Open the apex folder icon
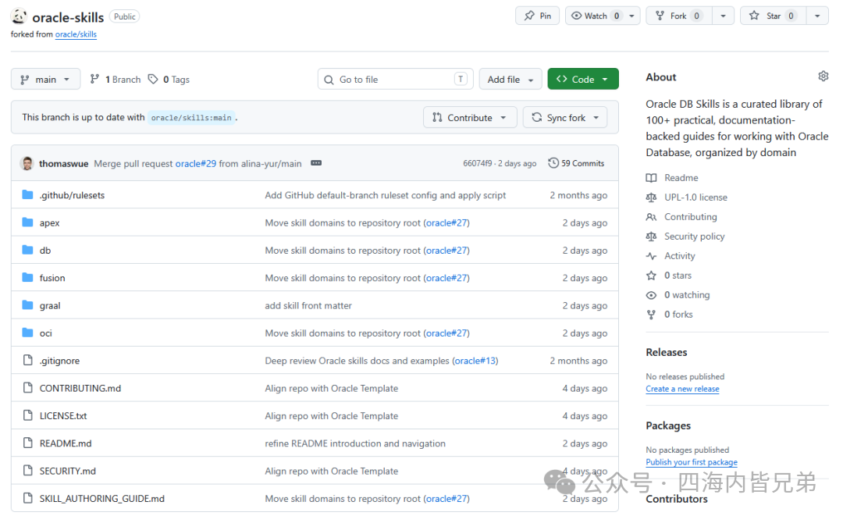The width and height of the screenshot is (843, 516). pos(27,222)
